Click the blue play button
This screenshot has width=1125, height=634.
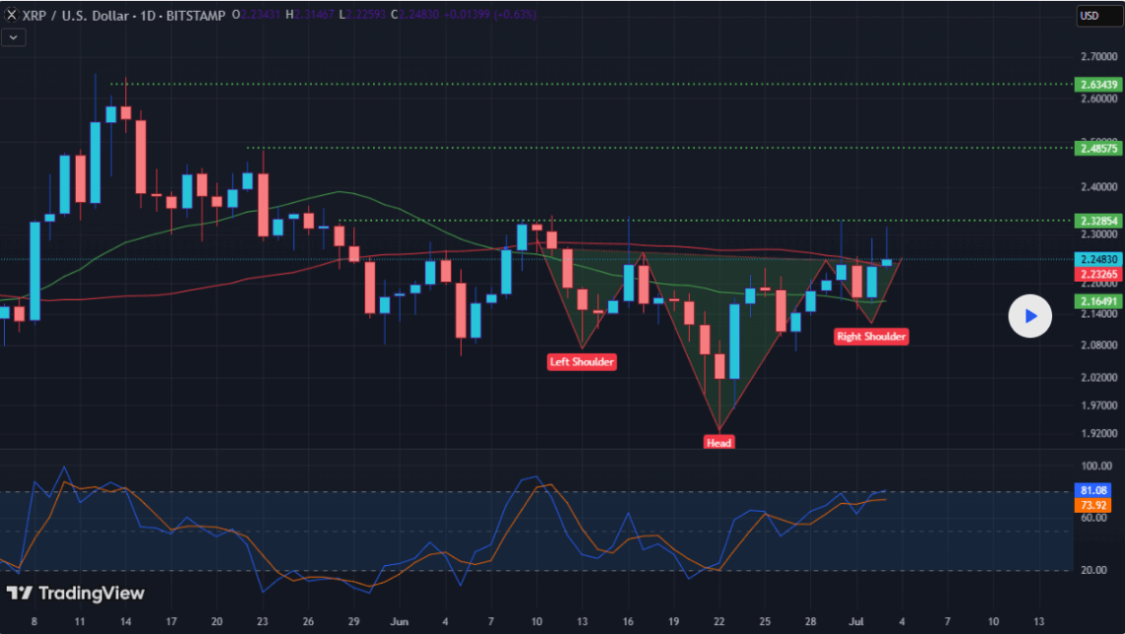(1029, 316)
